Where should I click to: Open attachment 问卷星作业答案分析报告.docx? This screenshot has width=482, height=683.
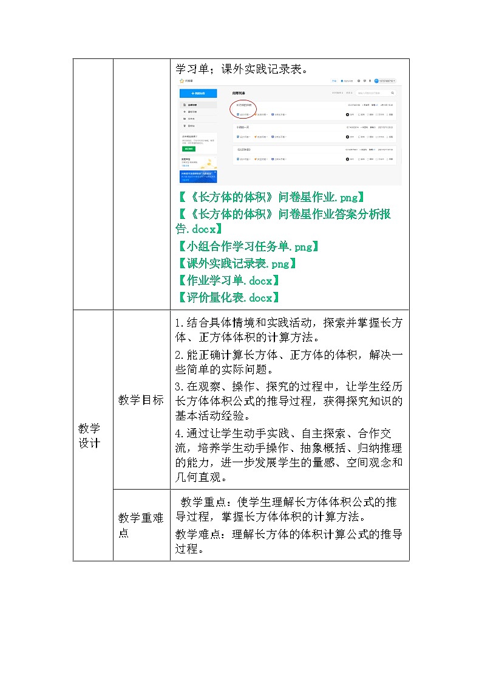pyautogui.click(x=283, y=221)
